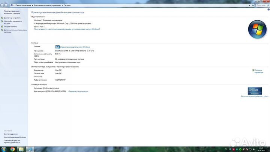
Task: Click the Windows Experience Index rating badge
Action: click(x=57, y=47)
